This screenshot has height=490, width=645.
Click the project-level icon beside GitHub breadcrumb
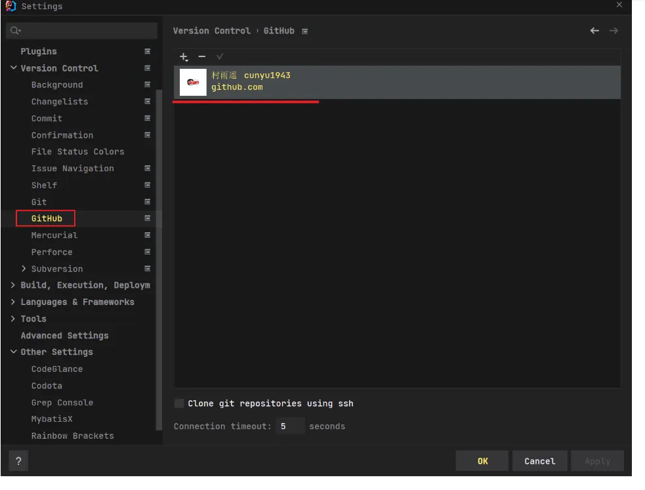click(305, 31)
